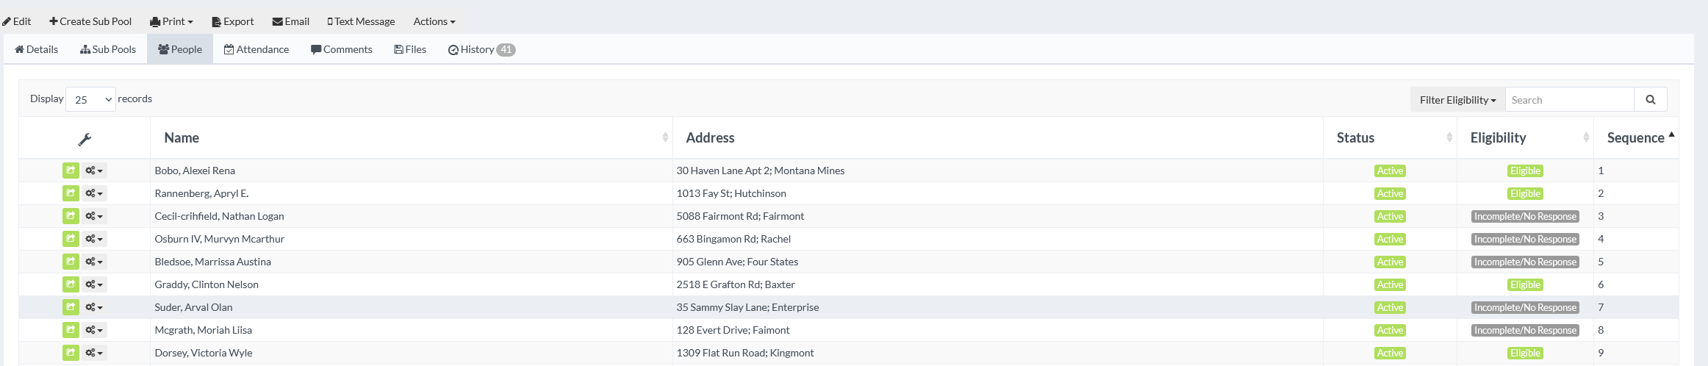This screenshot has height=366, width=1708.
Task: Open the Display records count dropdown
Action: point(91,99)
